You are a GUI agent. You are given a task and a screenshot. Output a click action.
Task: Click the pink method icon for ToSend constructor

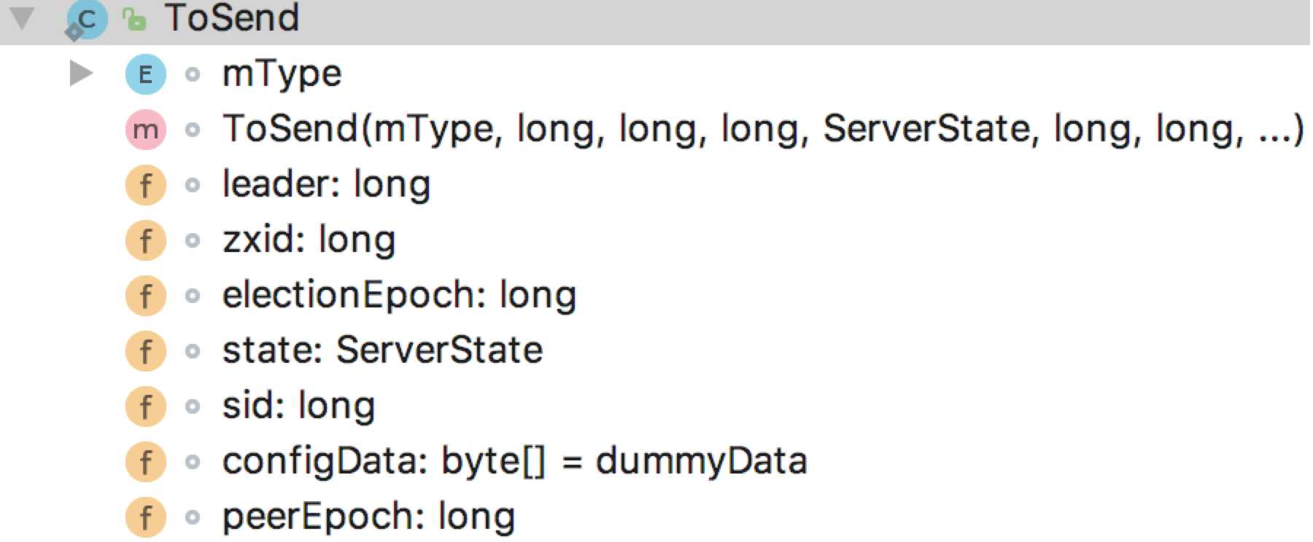pyautogui.click(x=145, y=130)
